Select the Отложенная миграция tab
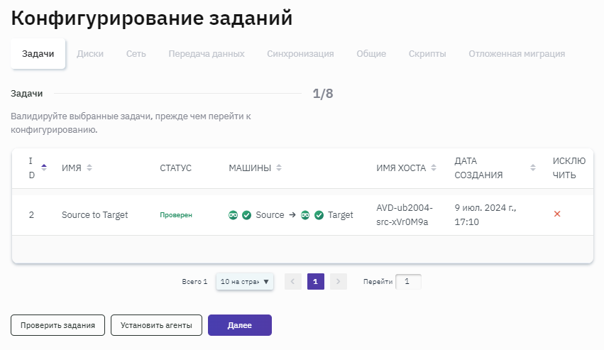This screenshot has height=350, width=604. coord(517,54)
